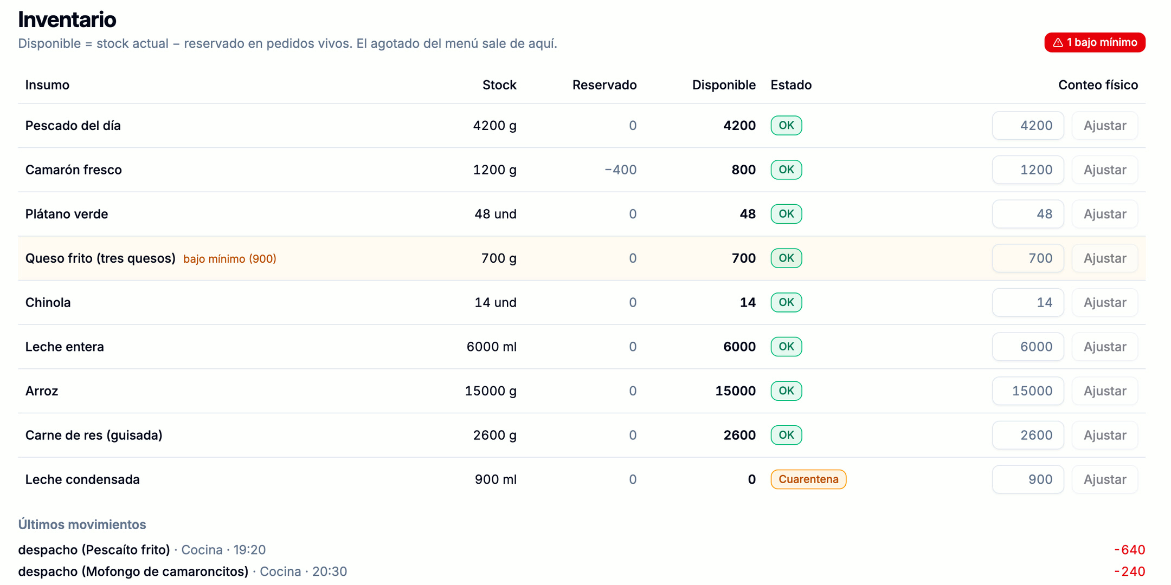Screen dimensions: 1171x585
Task: Click Ajustar for Chinola
Action: coord(1105,303)
